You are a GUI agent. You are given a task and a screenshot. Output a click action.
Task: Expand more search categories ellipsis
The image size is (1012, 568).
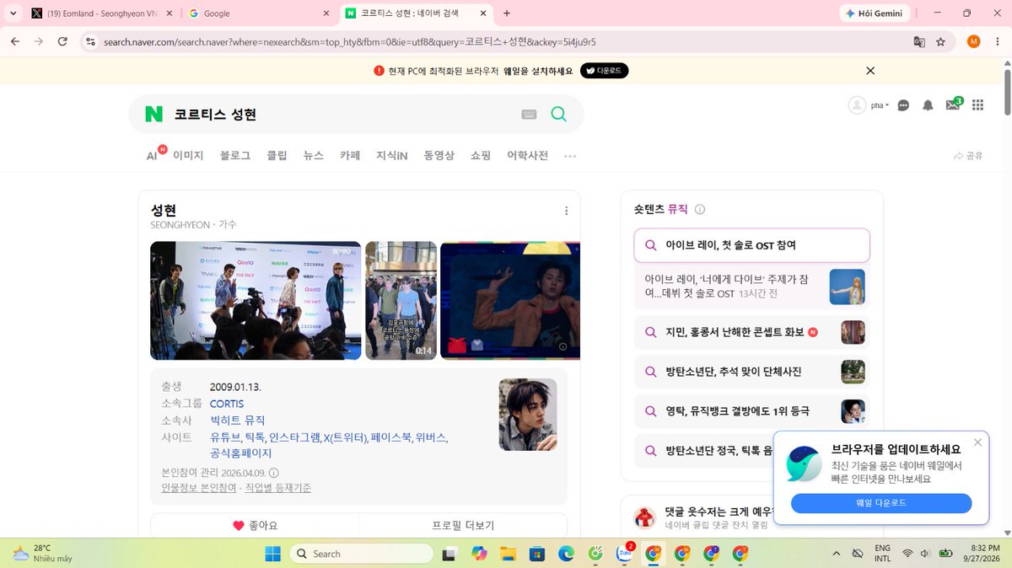(x=570, y=156)
